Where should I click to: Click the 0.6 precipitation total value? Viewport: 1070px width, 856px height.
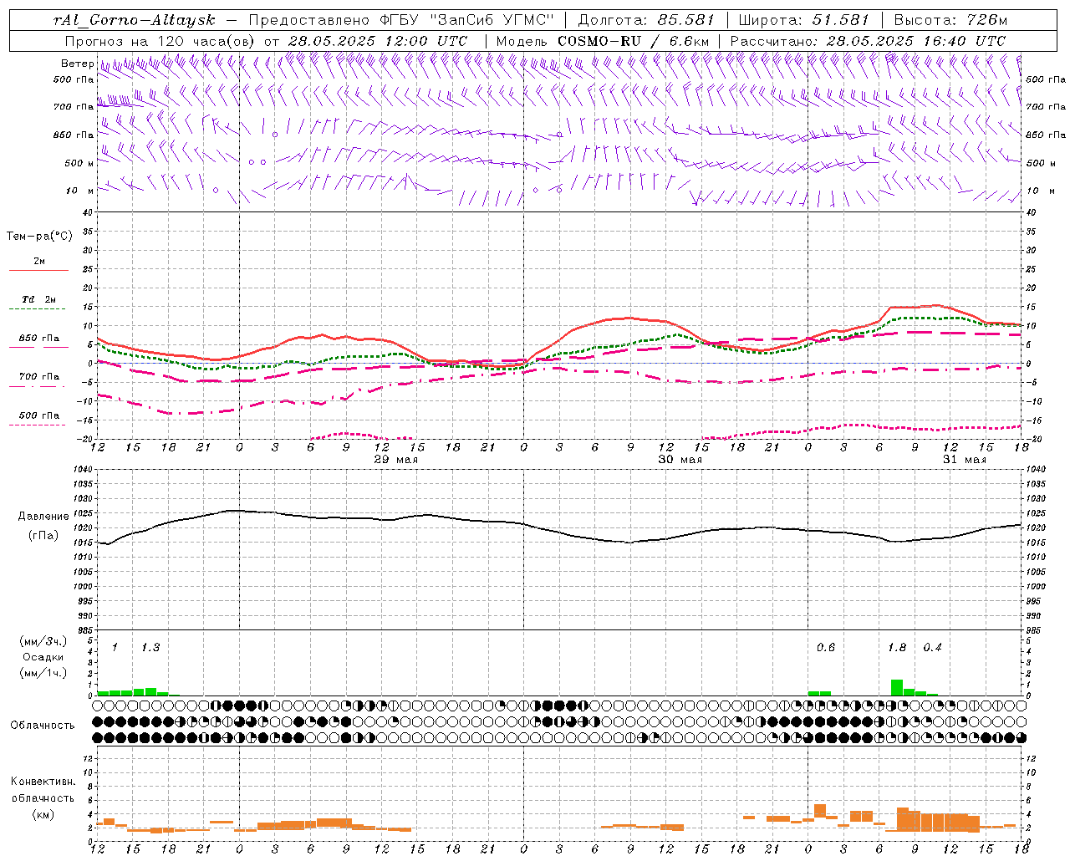pos(826,648)
